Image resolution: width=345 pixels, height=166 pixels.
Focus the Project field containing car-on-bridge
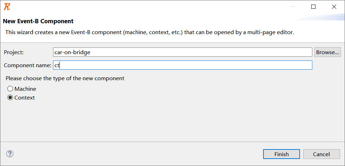coord(182,52)
